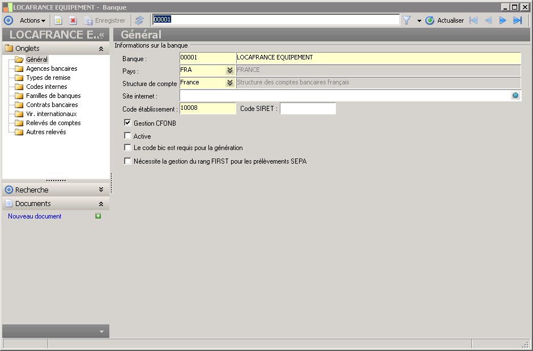Click the Recherche section icon
Image resolution: width=533 pixels, height=351 pixels.
(x=9, y=190)
